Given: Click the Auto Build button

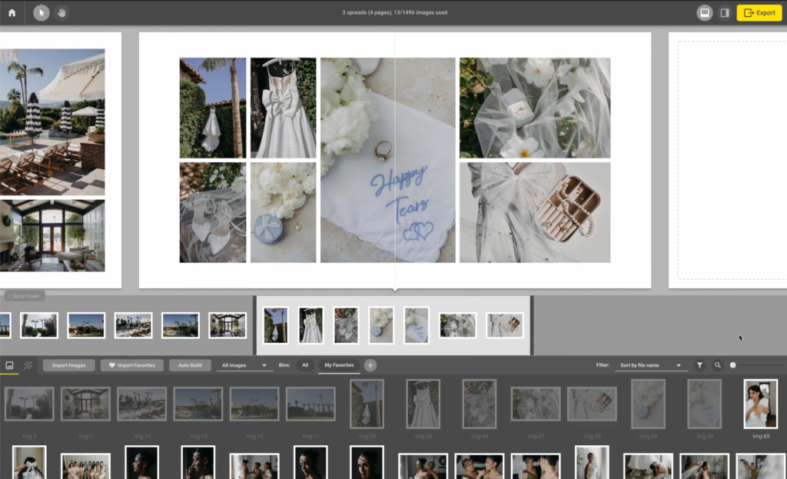Looking at the screenshot, I should [190, 365].
